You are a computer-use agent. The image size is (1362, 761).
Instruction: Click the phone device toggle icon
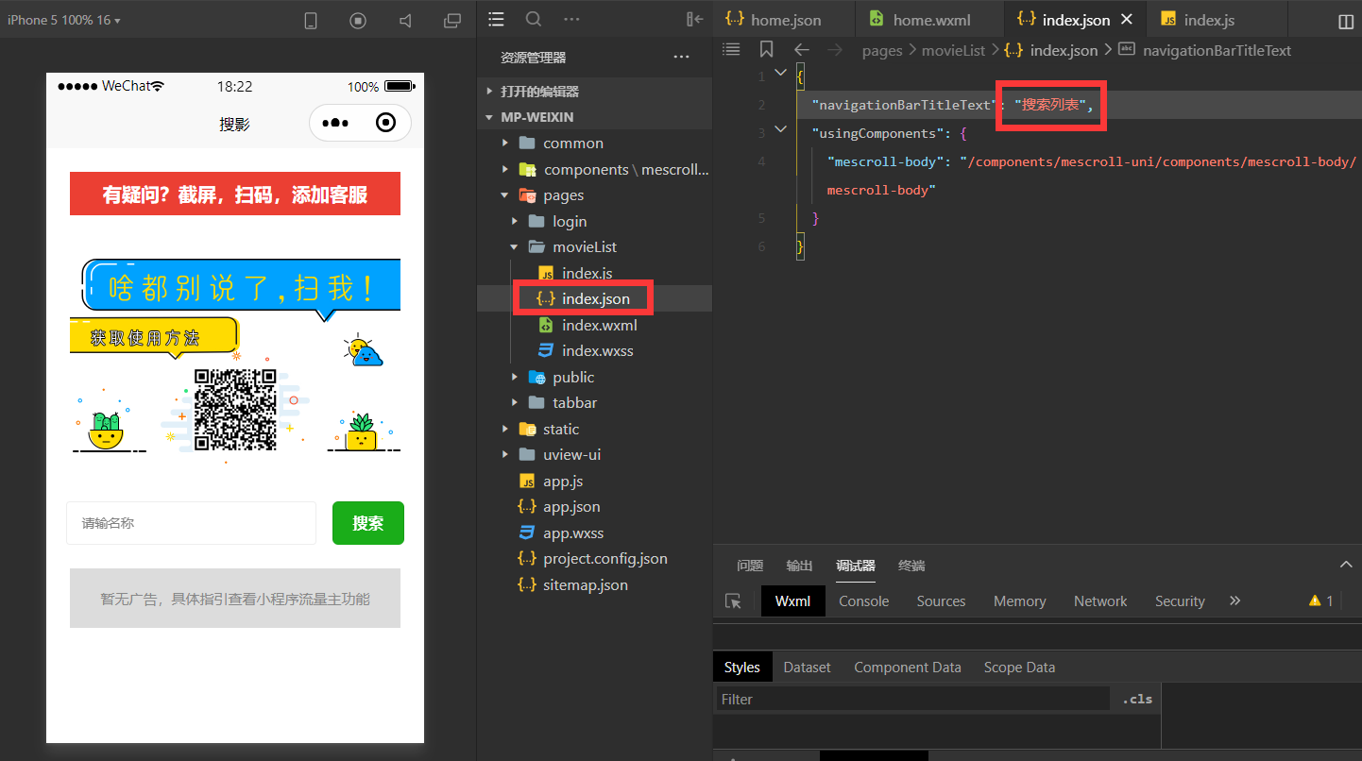(x=311, y=20)
